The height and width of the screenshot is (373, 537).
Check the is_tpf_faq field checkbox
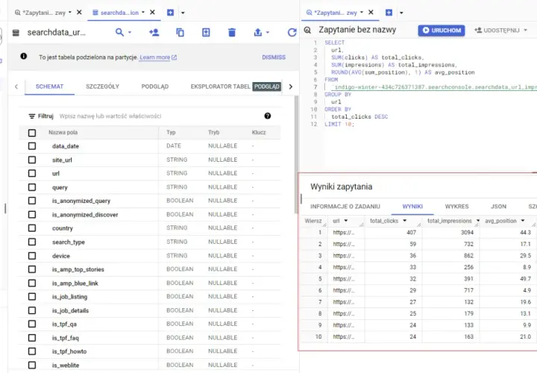click(x=32, y=338)
